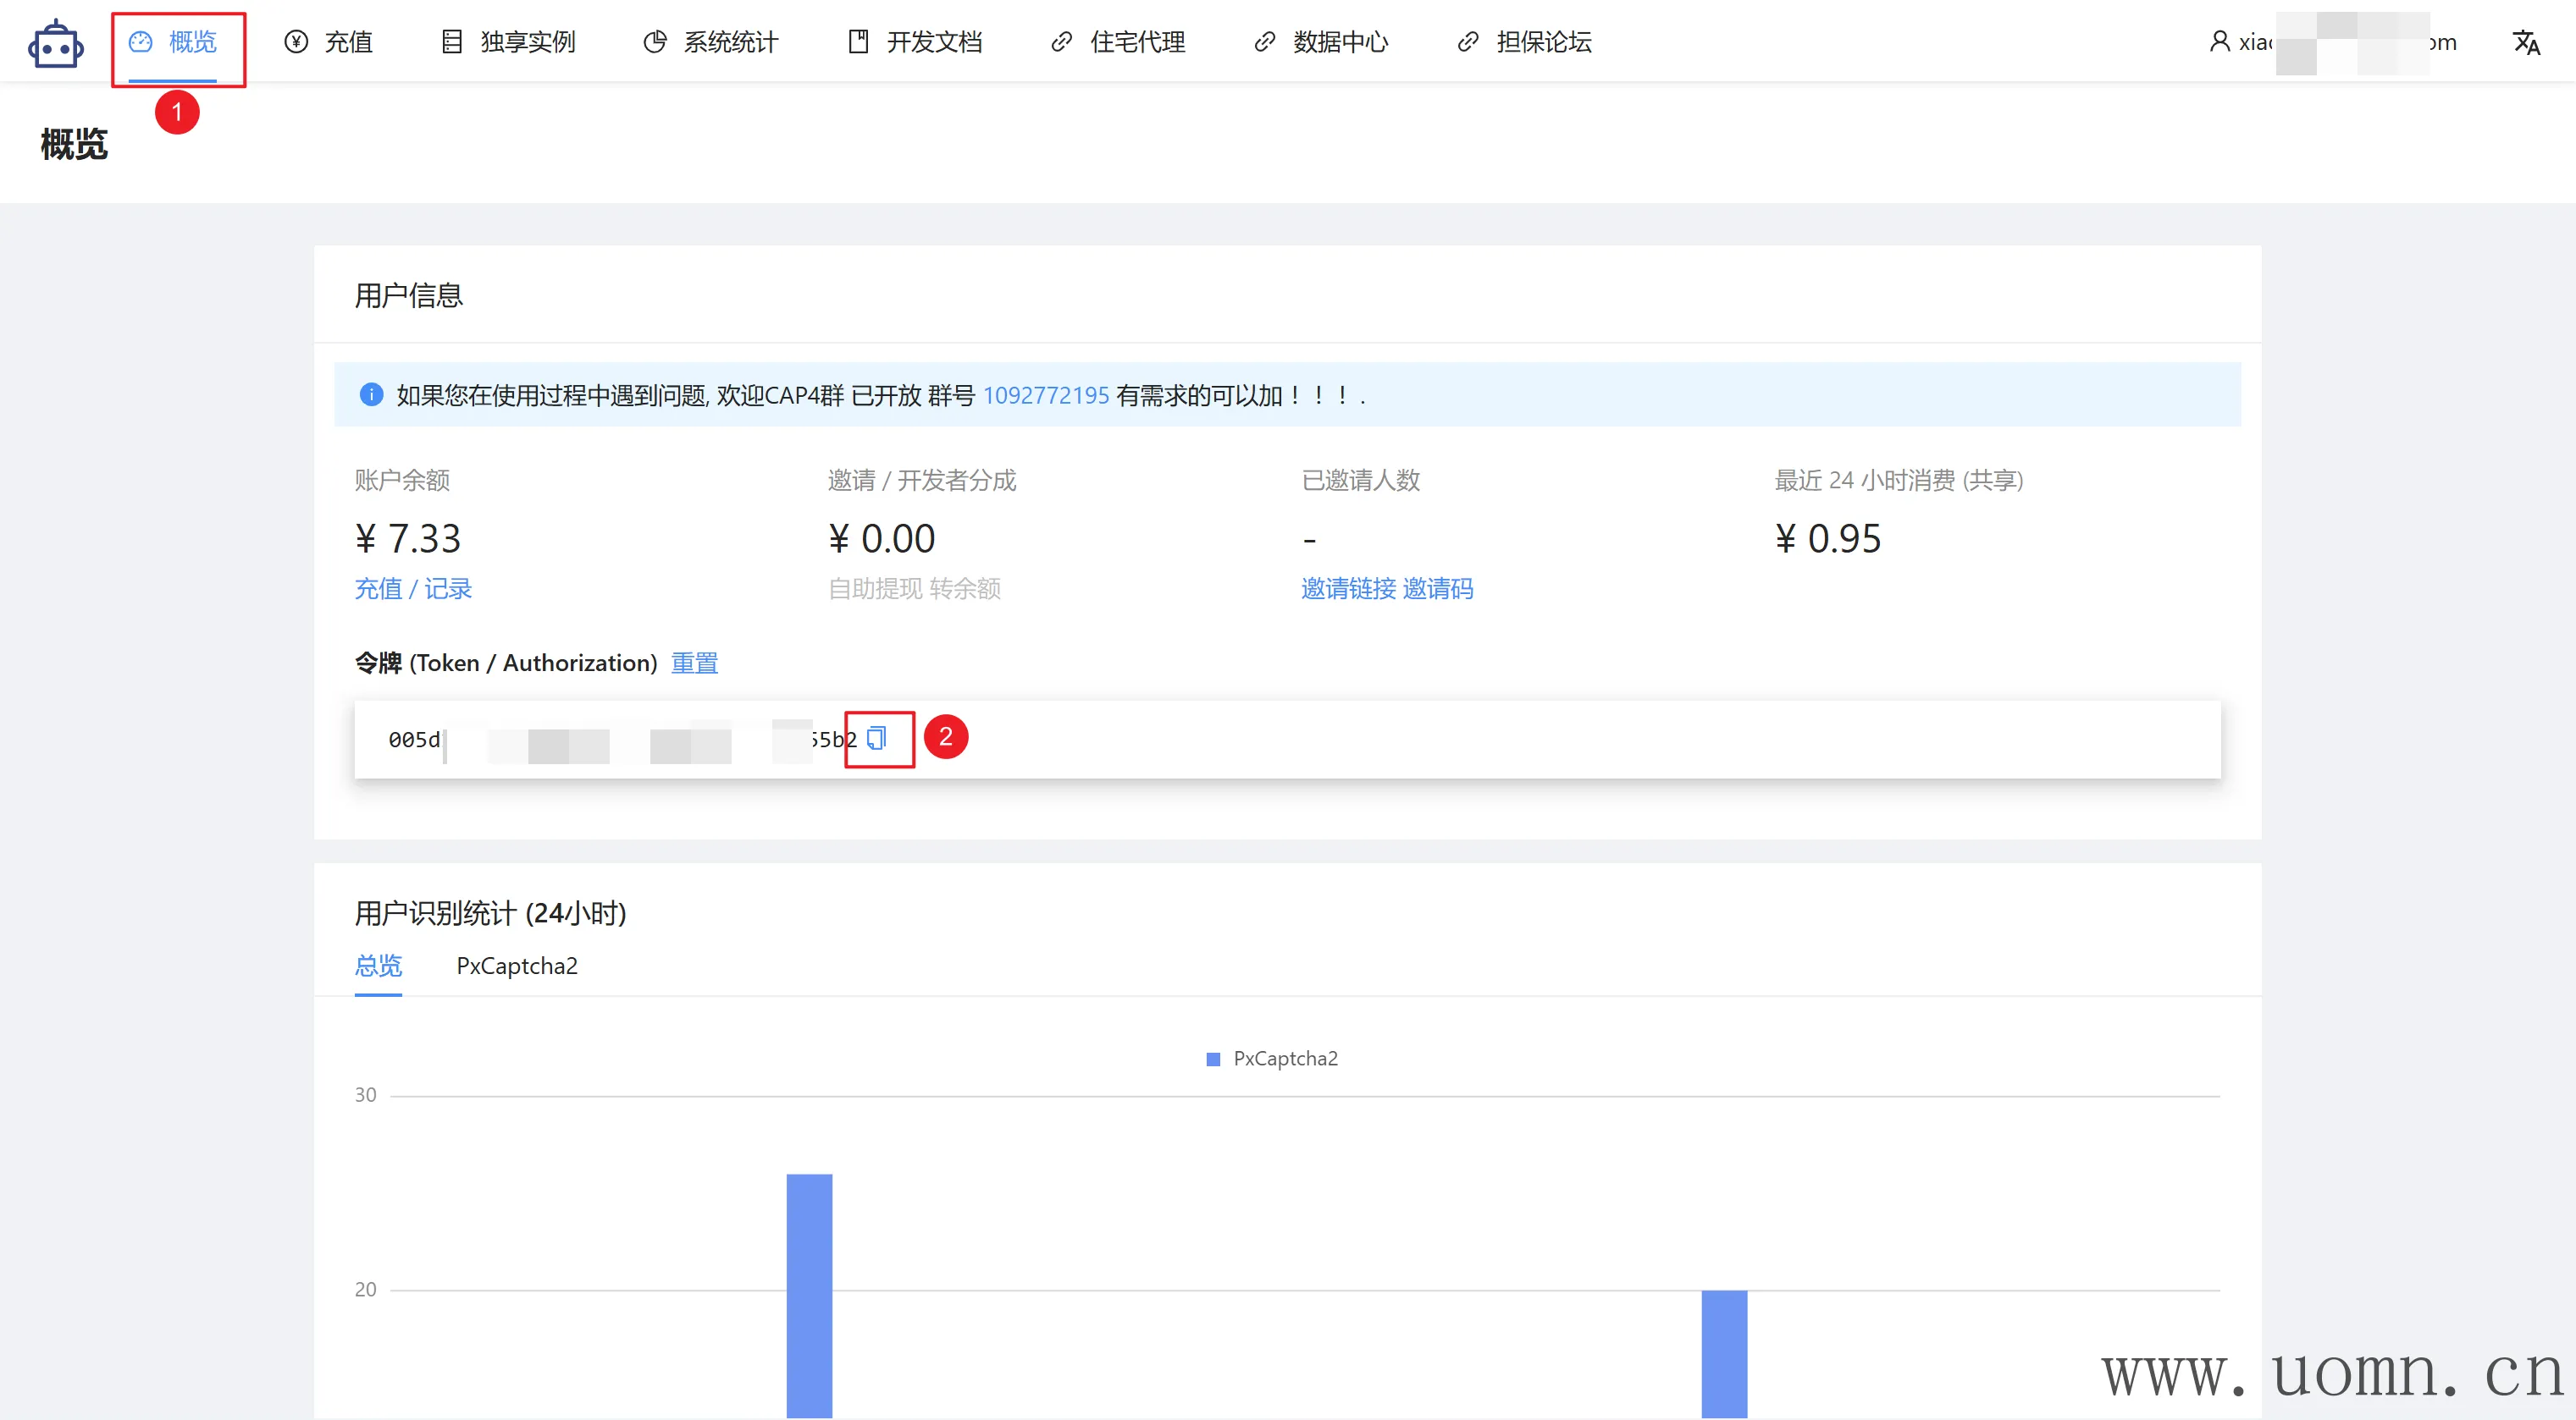Switch to the PxCaptcha2 tab
Image resolution: width=2576 pixels, height=1420 pixels.
517,966
